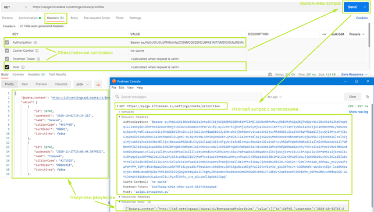Image resolution: width=374 pixels, height=212 pixels.
Task: Click info icon next to Authorization header
Action: 35,43
